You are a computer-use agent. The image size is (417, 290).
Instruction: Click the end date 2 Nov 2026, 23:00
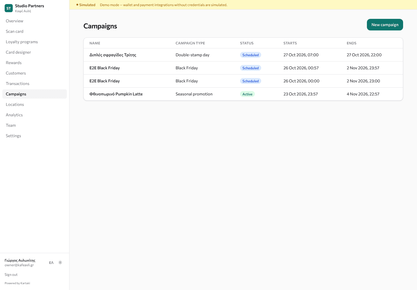point(363,81)
